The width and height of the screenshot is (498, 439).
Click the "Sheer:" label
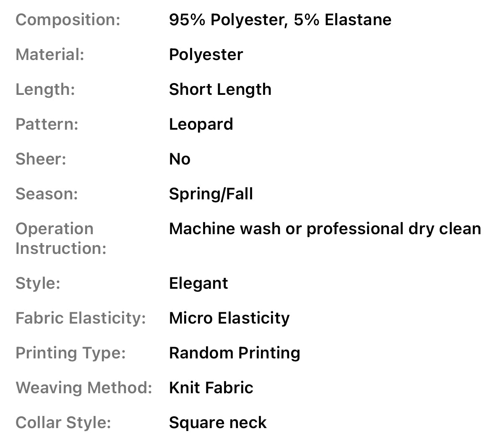coord(41,159)
